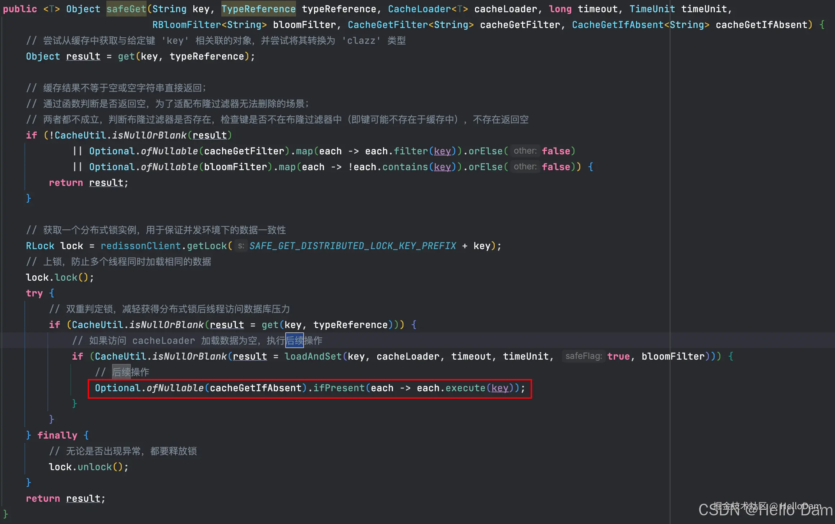Click each.execute(key) call
Viewport: 835px width, 524px height.
point(465,388)
